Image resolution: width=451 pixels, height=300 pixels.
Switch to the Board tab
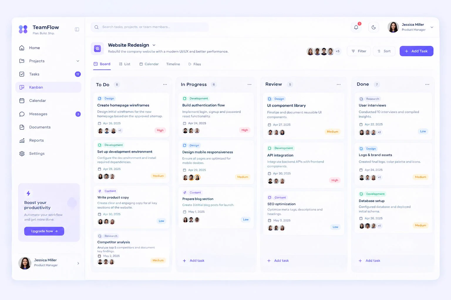[102, 64]
